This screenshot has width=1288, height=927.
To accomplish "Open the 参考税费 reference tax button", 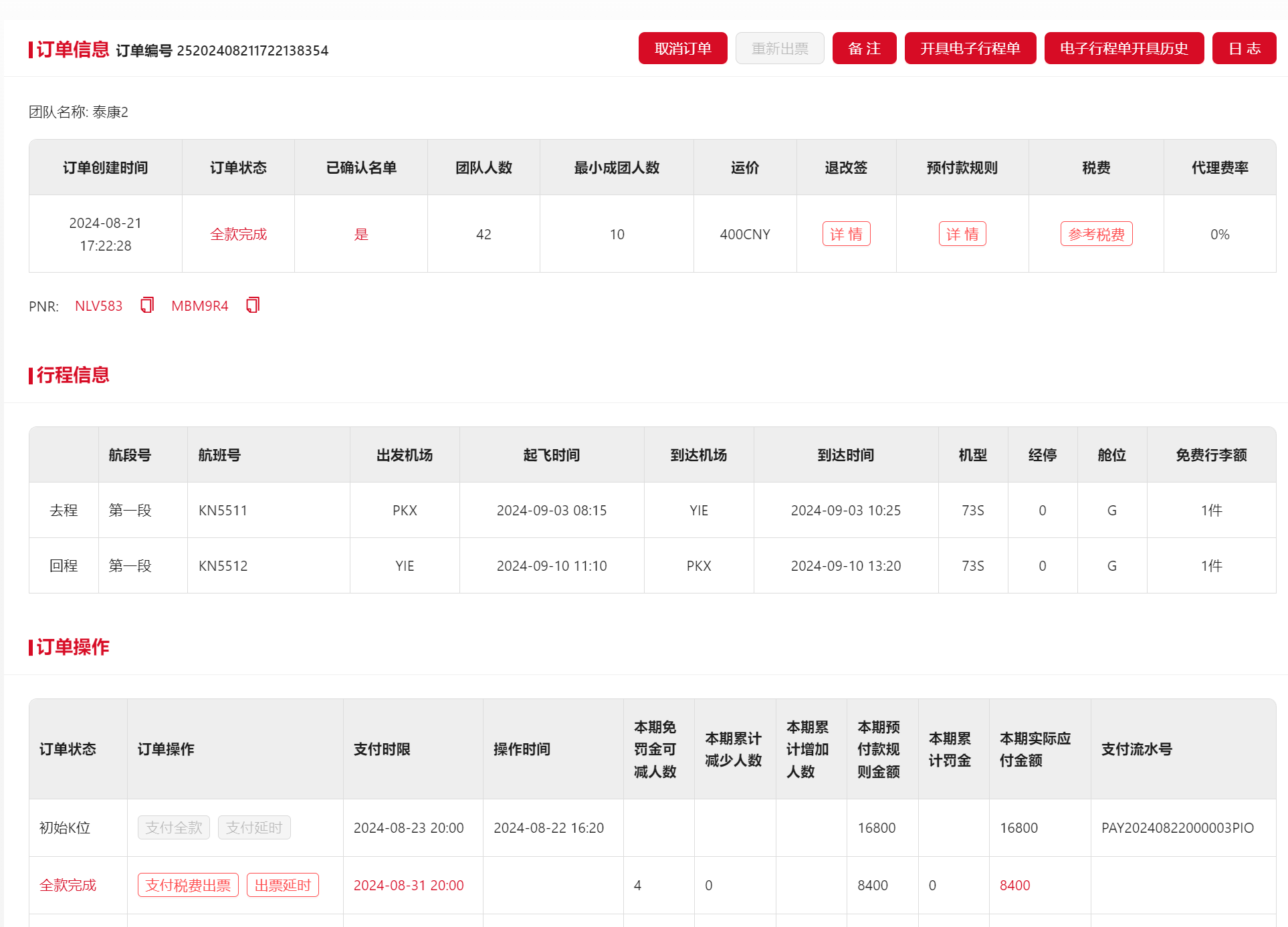I will pos(1096,234).
